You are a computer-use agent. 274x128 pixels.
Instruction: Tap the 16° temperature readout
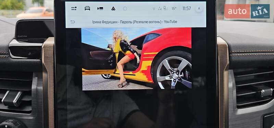(174, 9)
